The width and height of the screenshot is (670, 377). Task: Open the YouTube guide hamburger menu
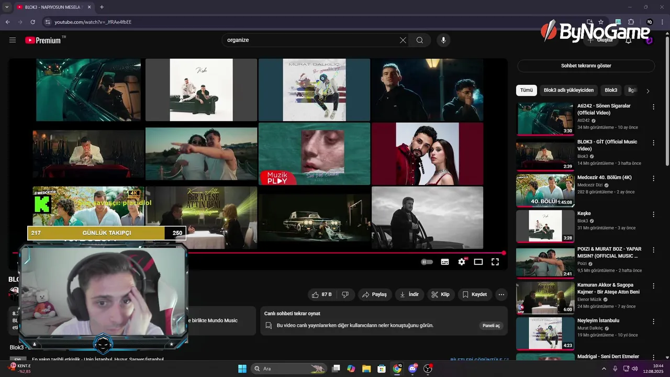(x=13, y=40)
